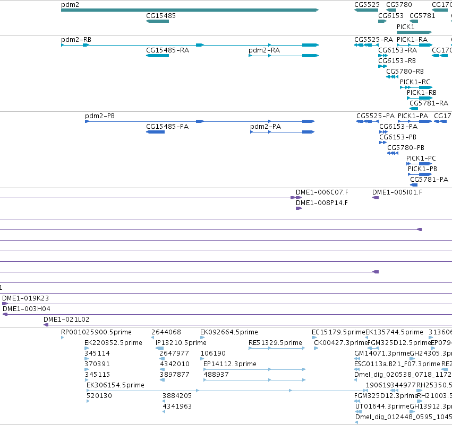
Task: Click the pdm2-PA protein label
Action: [266, 127]
